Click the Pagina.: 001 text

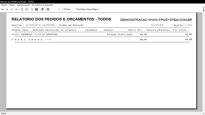[x=183, y=25]
